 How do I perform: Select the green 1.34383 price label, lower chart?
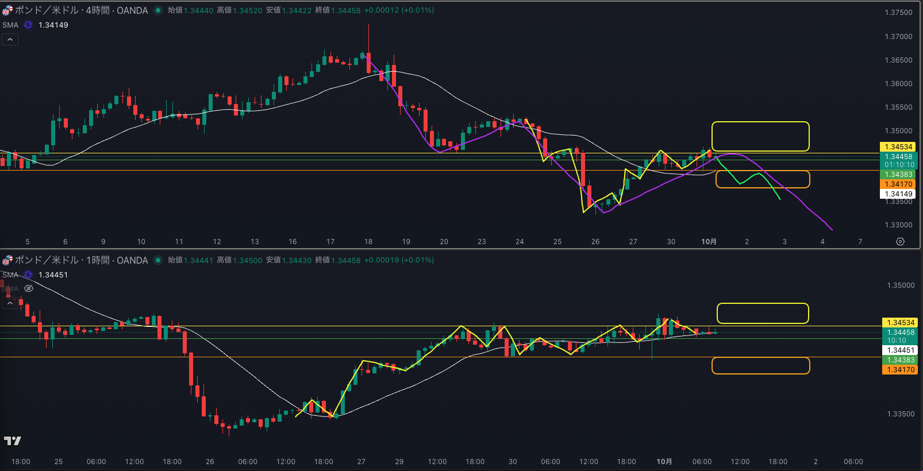[x=899, y=360]
